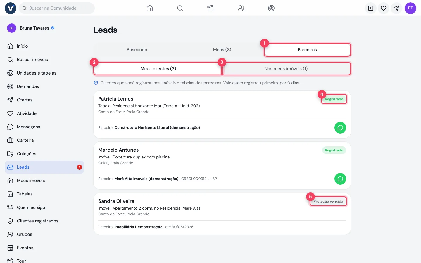
Task: Click the add new plus icon
Action: coord(371,8)
